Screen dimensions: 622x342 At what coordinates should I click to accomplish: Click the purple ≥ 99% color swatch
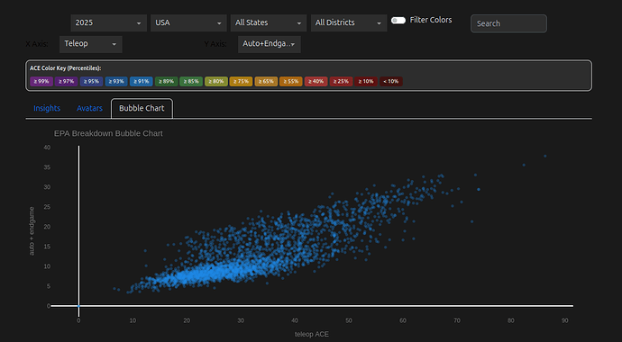click(x=41, y=82)
